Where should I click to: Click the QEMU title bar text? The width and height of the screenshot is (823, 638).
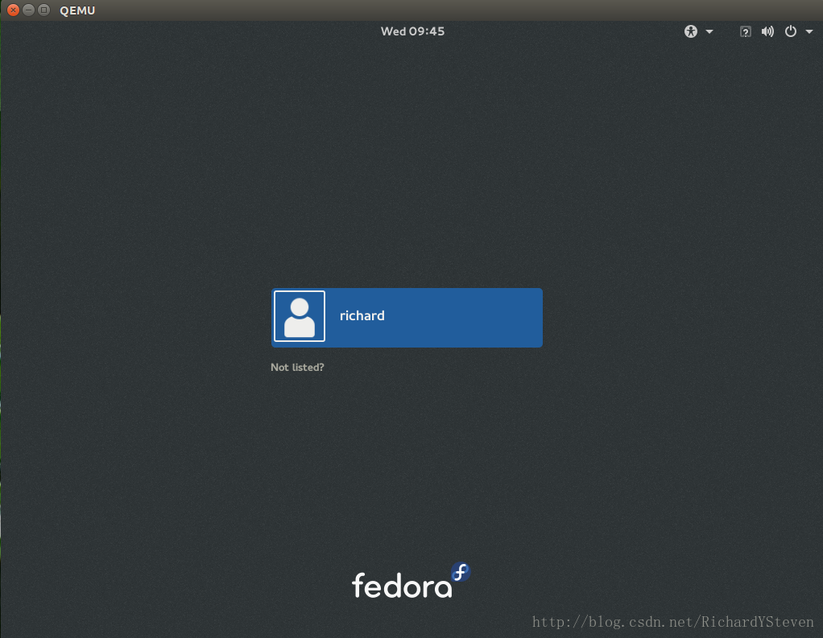pos(77,10)
